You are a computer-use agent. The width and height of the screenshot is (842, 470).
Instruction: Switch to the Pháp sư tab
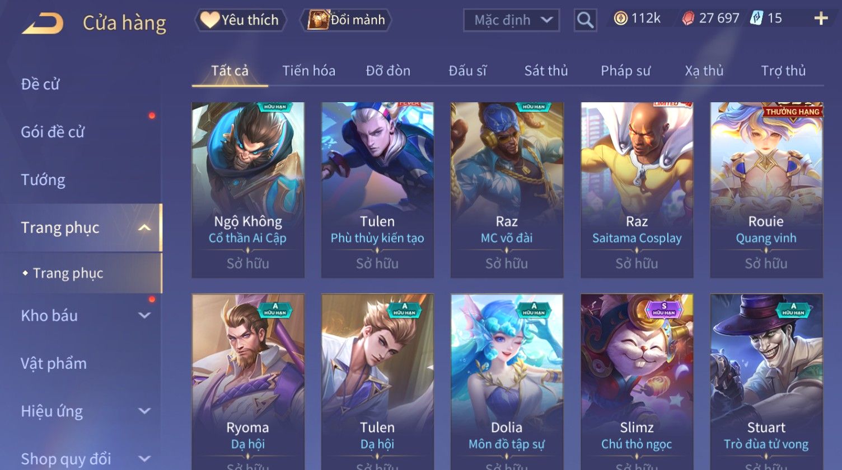(625, 71)
